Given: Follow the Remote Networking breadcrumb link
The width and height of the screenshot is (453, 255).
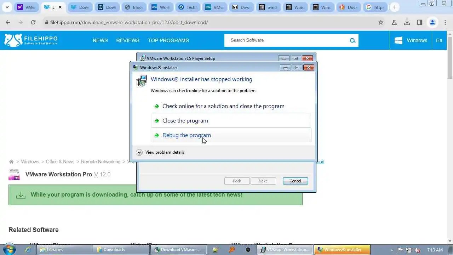Looking at the screenshot, I should tap(101, 161).
